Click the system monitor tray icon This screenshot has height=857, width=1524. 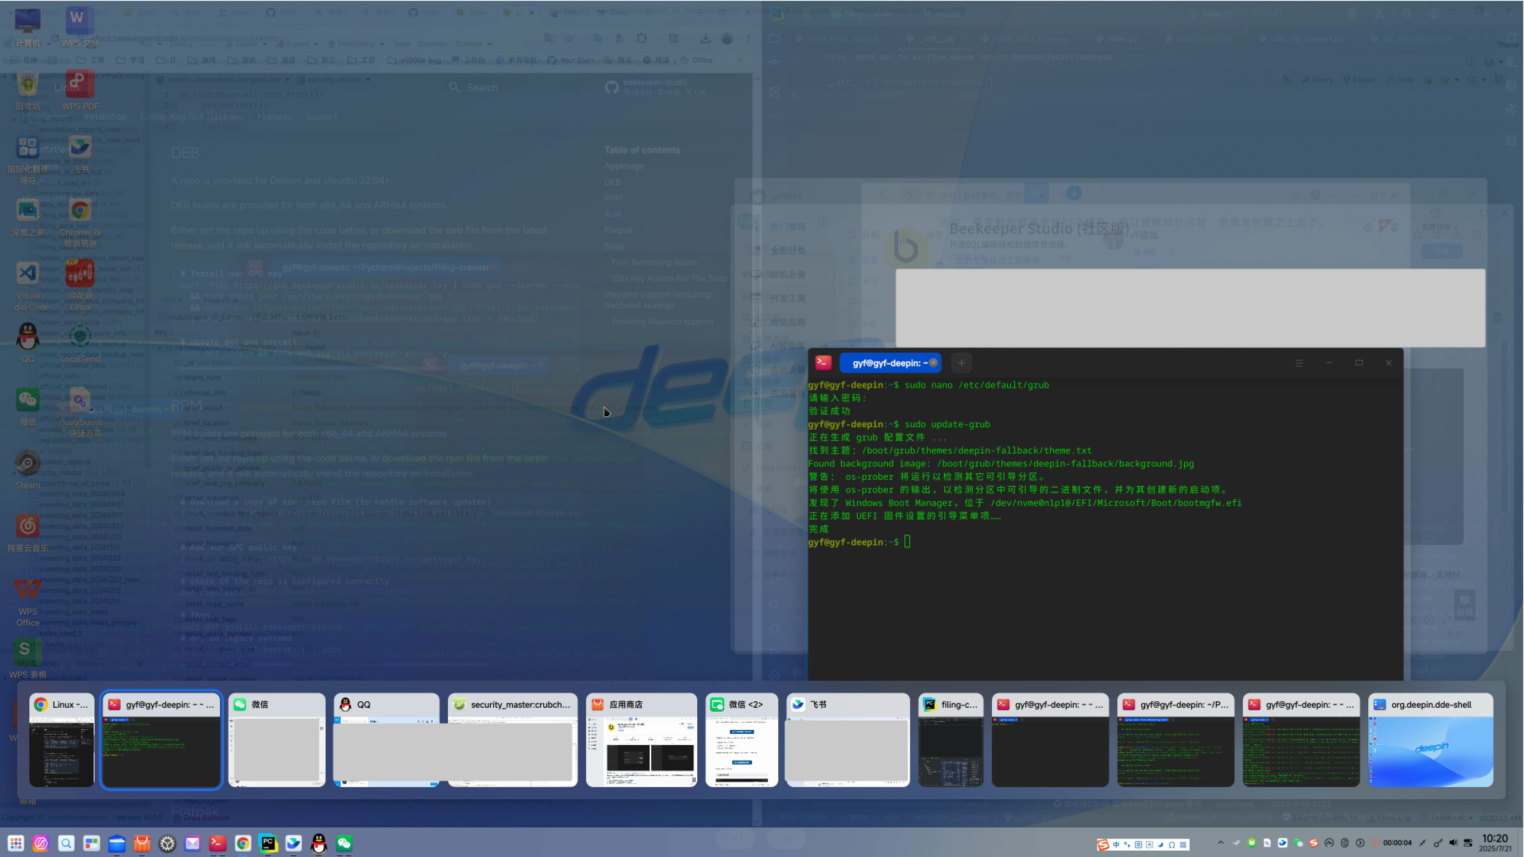1329,843
